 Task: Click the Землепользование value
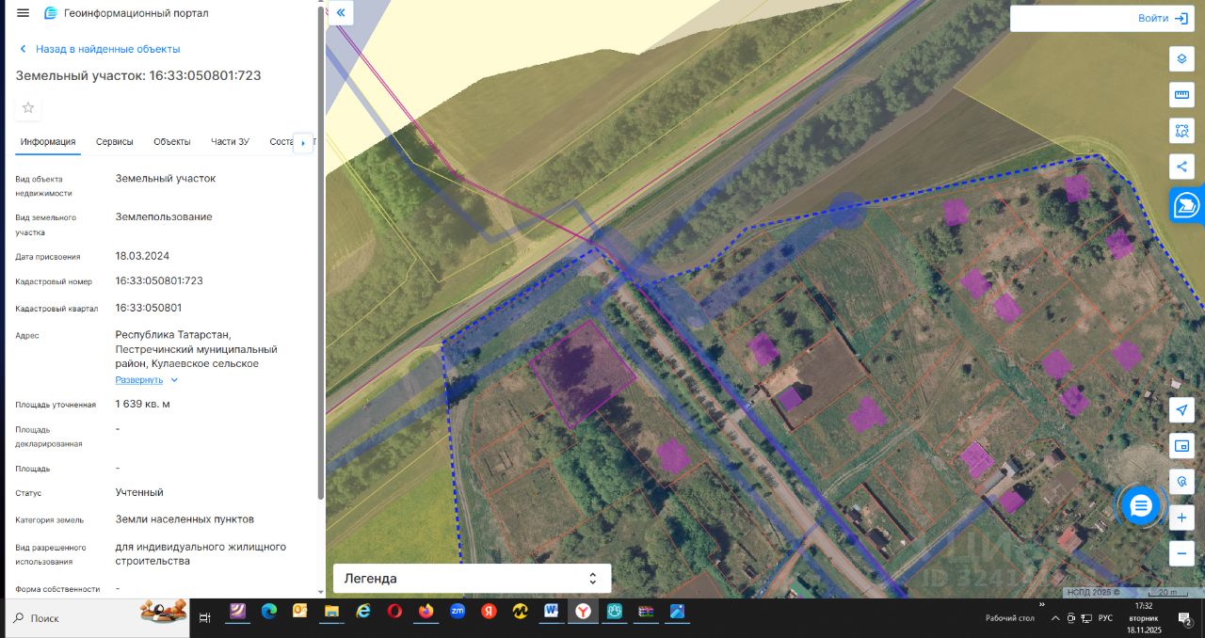click(x=164, y=217)
